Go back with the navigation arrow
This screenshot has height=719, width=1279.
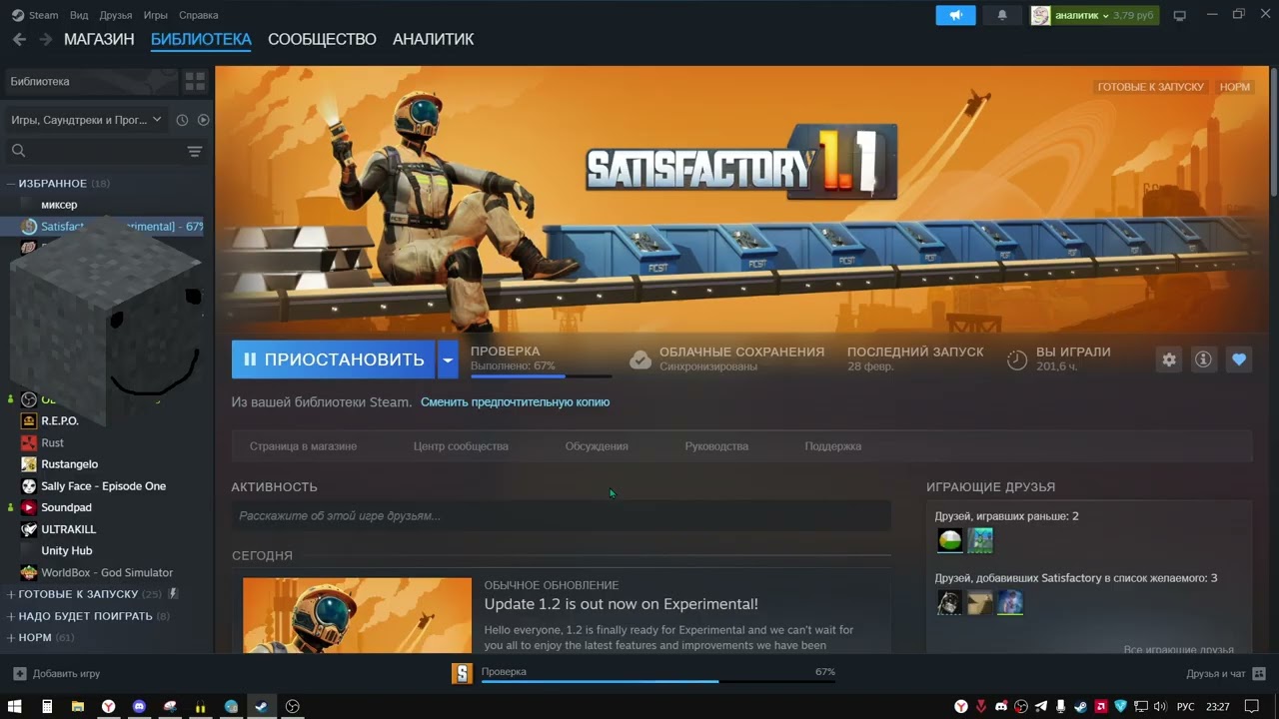pos(19,39)
